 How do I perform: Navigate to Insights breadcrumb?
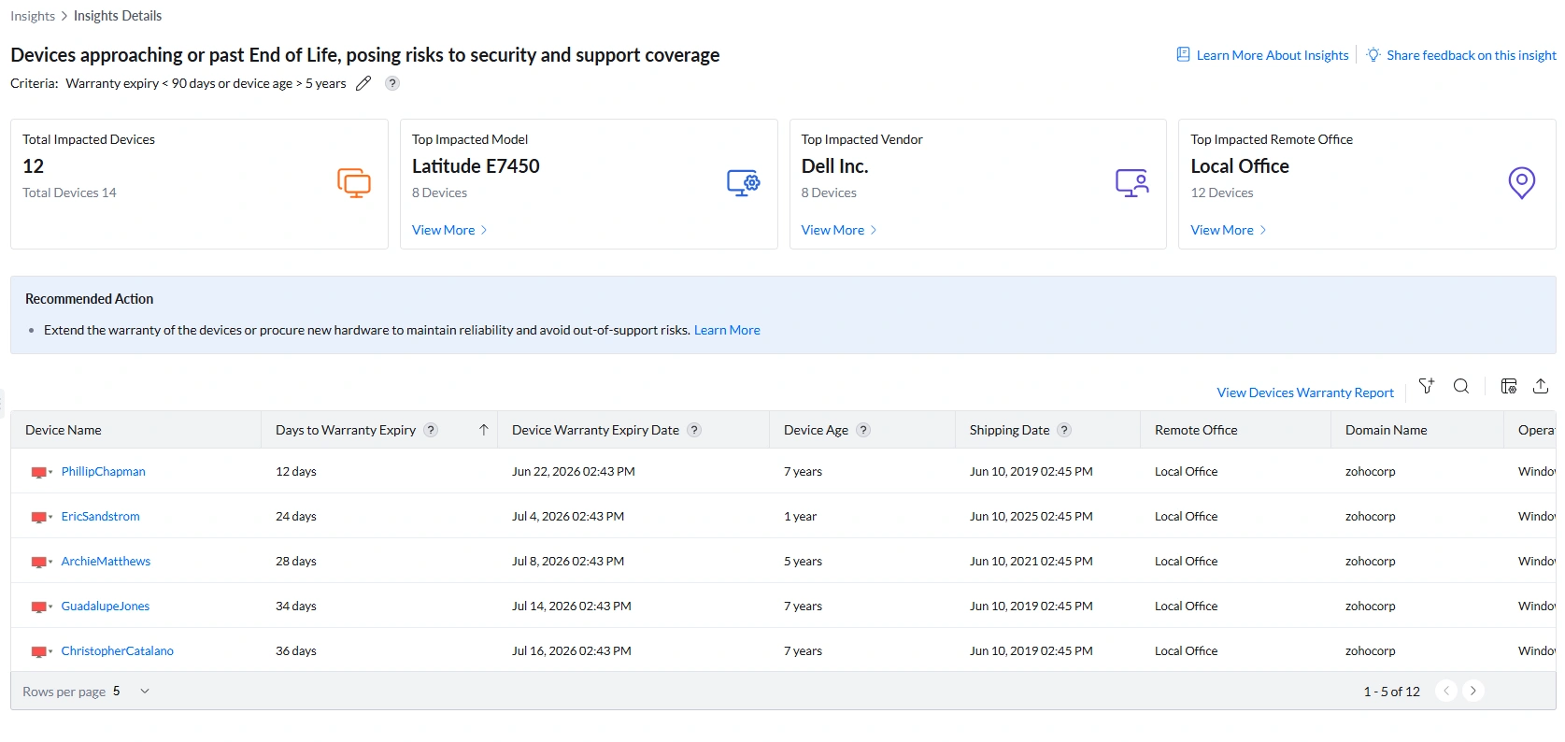point(33,16)
